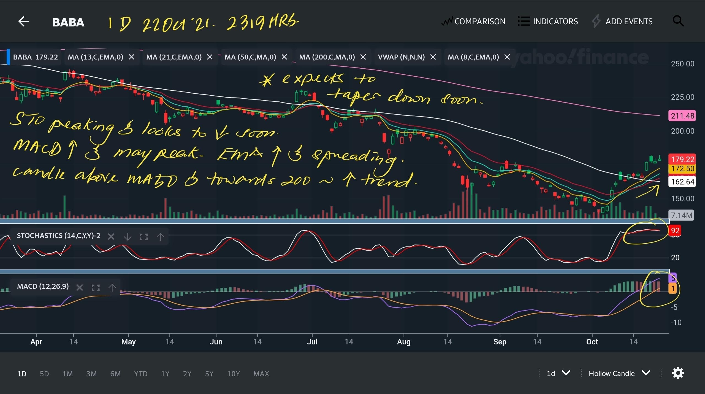
Task: Open the INDICATORS list
Action: pyautogui.click(x=548, y=21)
